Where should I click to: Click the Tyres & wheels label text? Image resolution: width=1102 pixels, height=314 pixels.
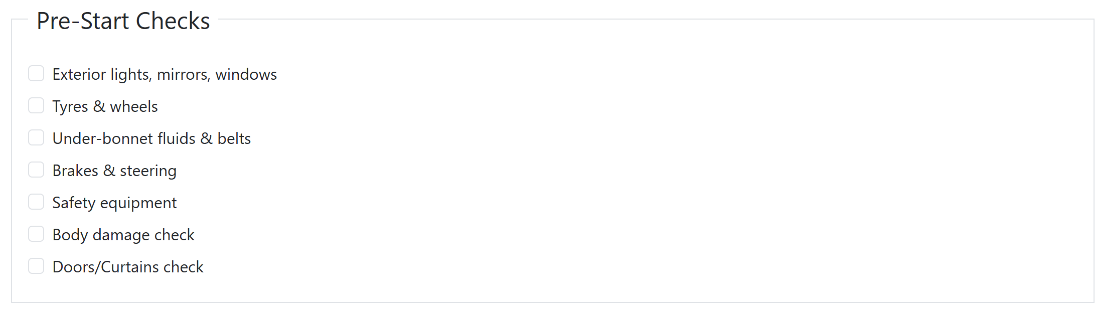105,106
